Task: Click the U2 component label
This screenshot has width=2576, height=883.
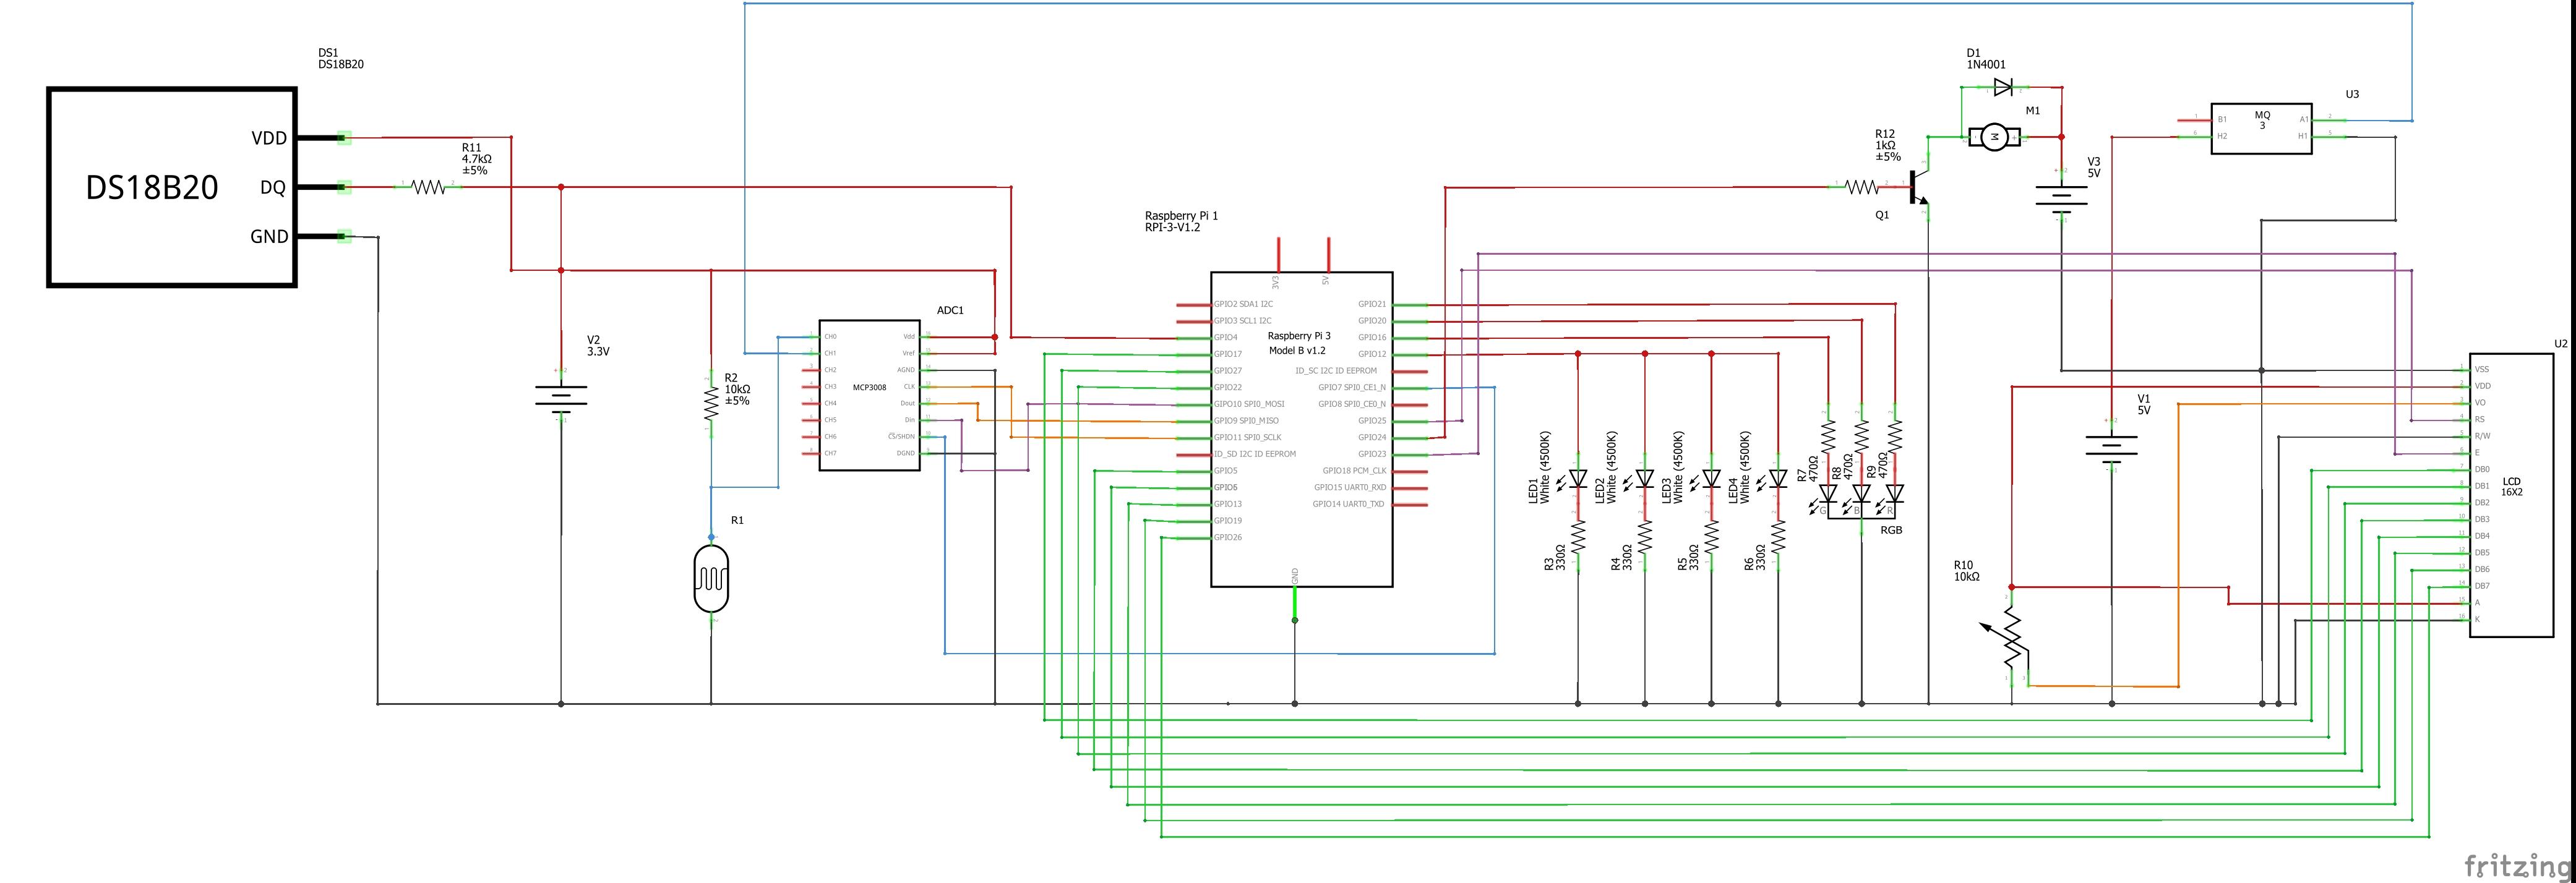Action: point(2561,343)
